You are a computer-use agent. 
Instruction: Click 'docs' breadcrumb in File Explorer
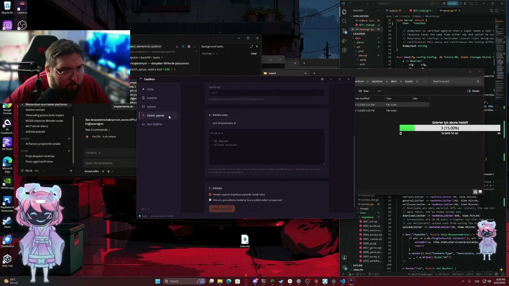394,81
